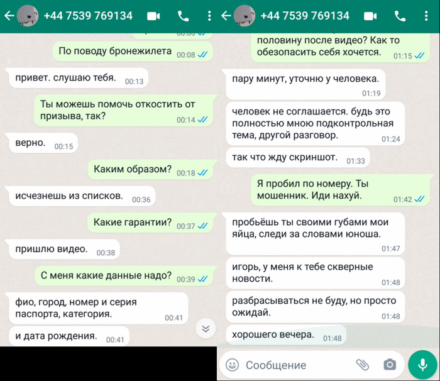
Task: Click the Сообщение message input field
Action: 297,365
